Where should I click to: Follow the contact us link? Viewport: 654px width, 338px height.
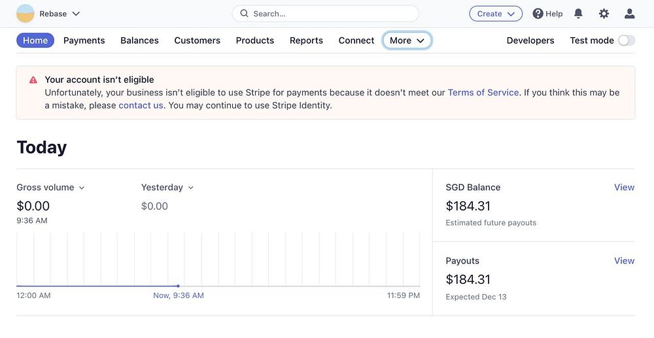click(141, 105)
